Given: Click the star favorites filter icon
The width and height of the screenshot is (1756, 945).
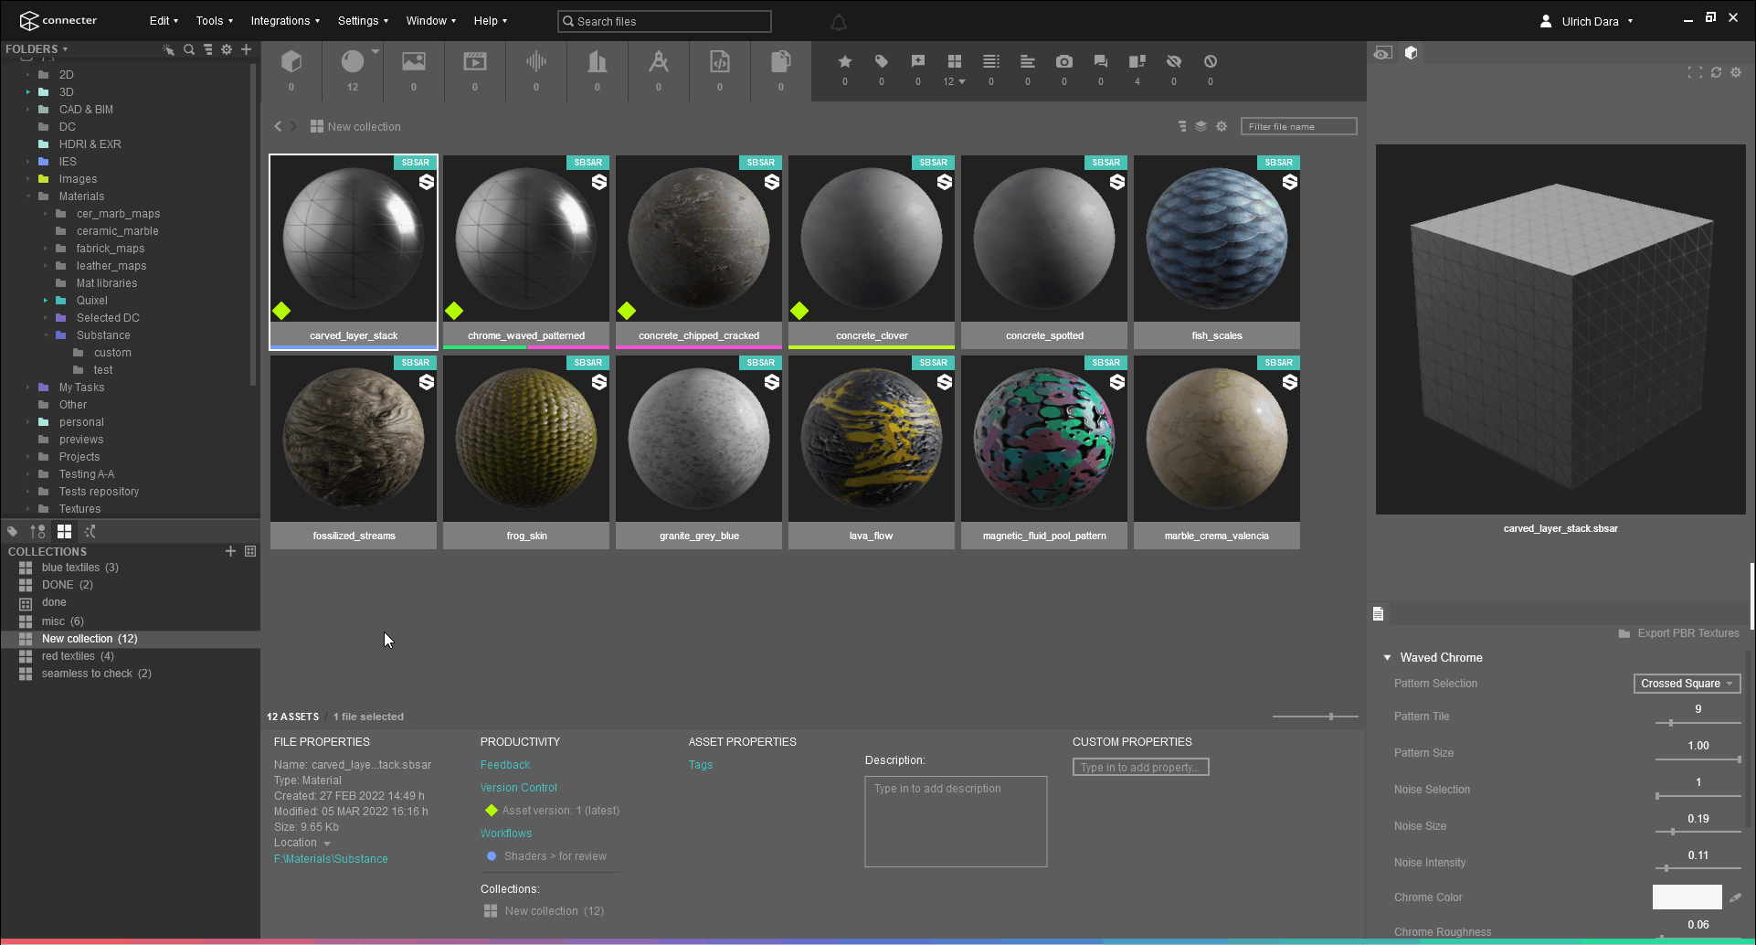Looking at the screenshot, I should pos(845,61).
